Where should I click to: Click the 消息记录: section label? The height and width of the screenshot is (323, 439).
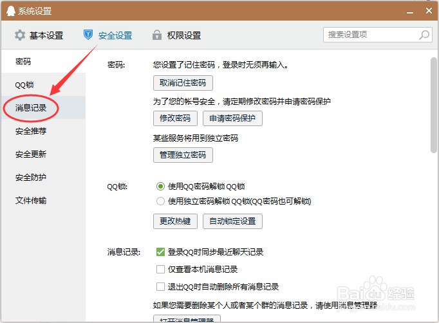click(x=124, y=252)
